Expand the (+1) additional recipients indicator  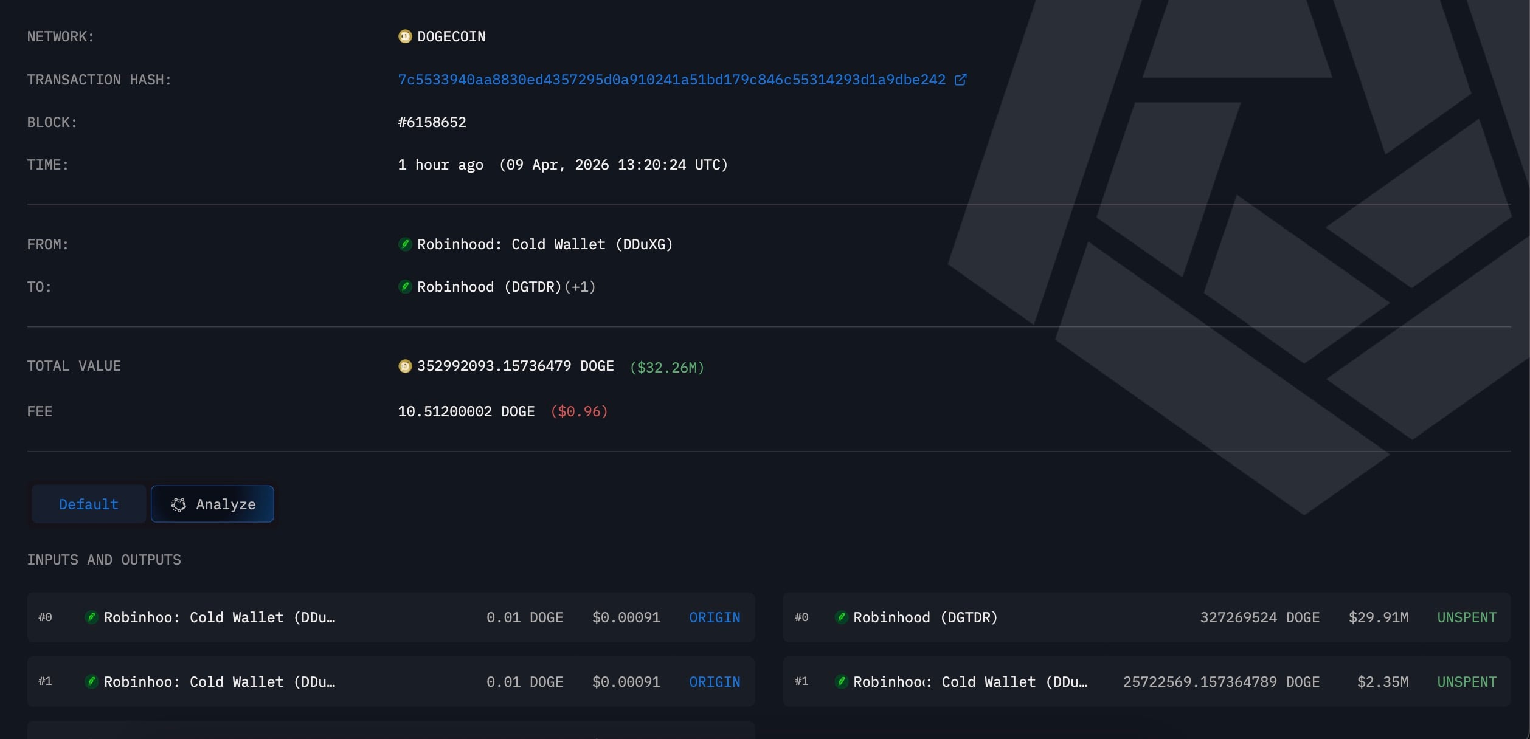pos(579,287)
